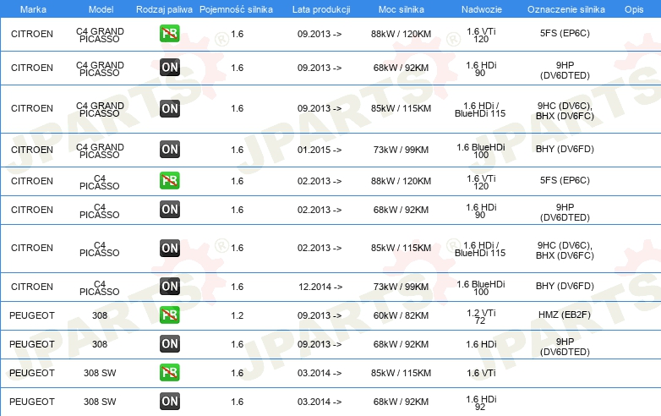The height and width of the screenshot is (416, 661).
Task: Select '1.6 BlueHDi 100' in C4 Picasso 12.2014 row
Action: pyautogui.click(x=481, y=287)
